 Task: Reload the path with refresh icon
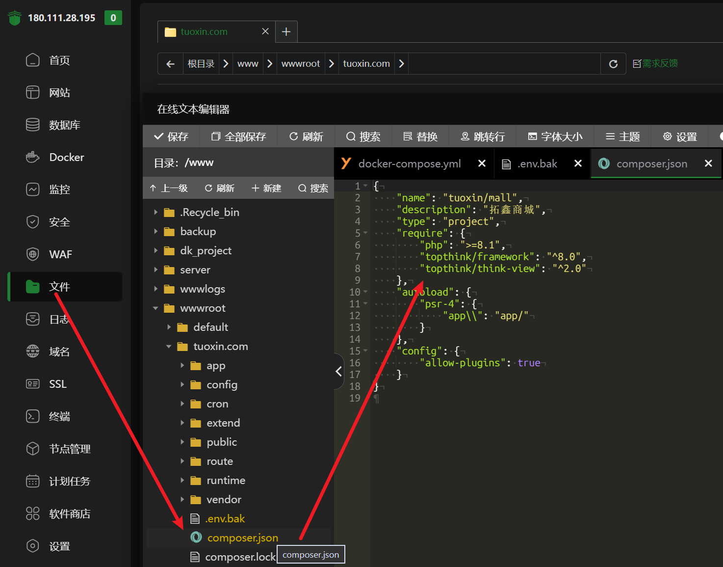pyautogui.click(x=613, y=64)
